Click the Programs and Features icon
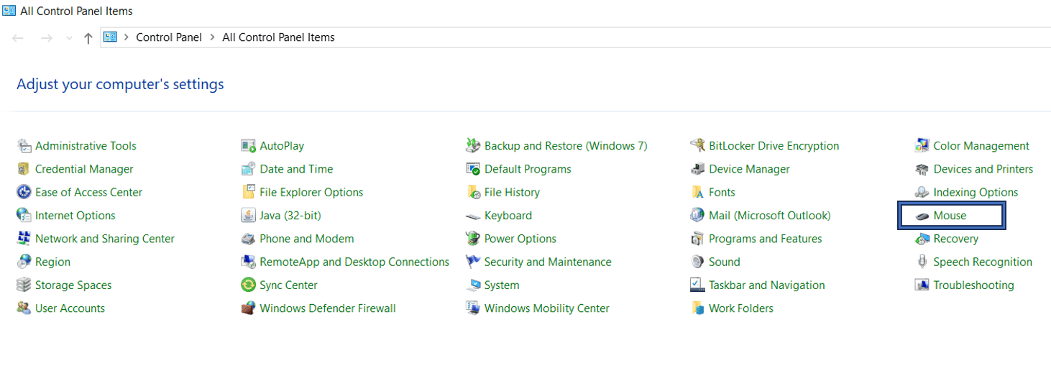Viewport: 1051px width, 371px height. pyautogui.click(x=697, y=239)
